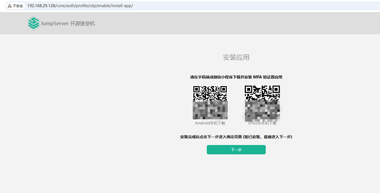The width and height of the screenshot is (380, 193).
Task: Click the Android download QR code
Action: click(x=210, y=103)
